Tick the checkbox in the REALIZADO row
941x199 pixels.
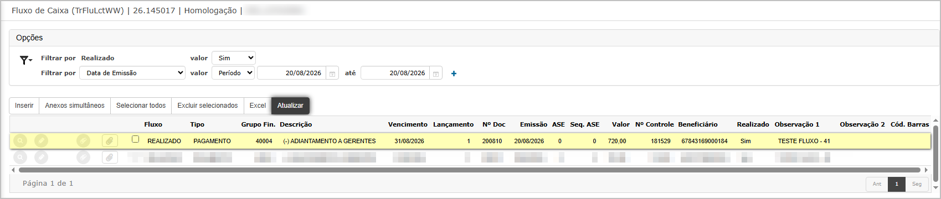(135, 139)
